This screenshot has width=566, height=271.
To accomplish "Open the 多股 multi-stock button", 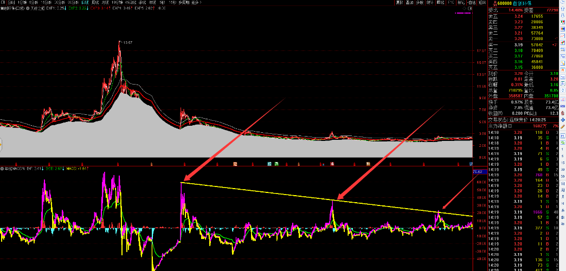I will tap(420, 3).
